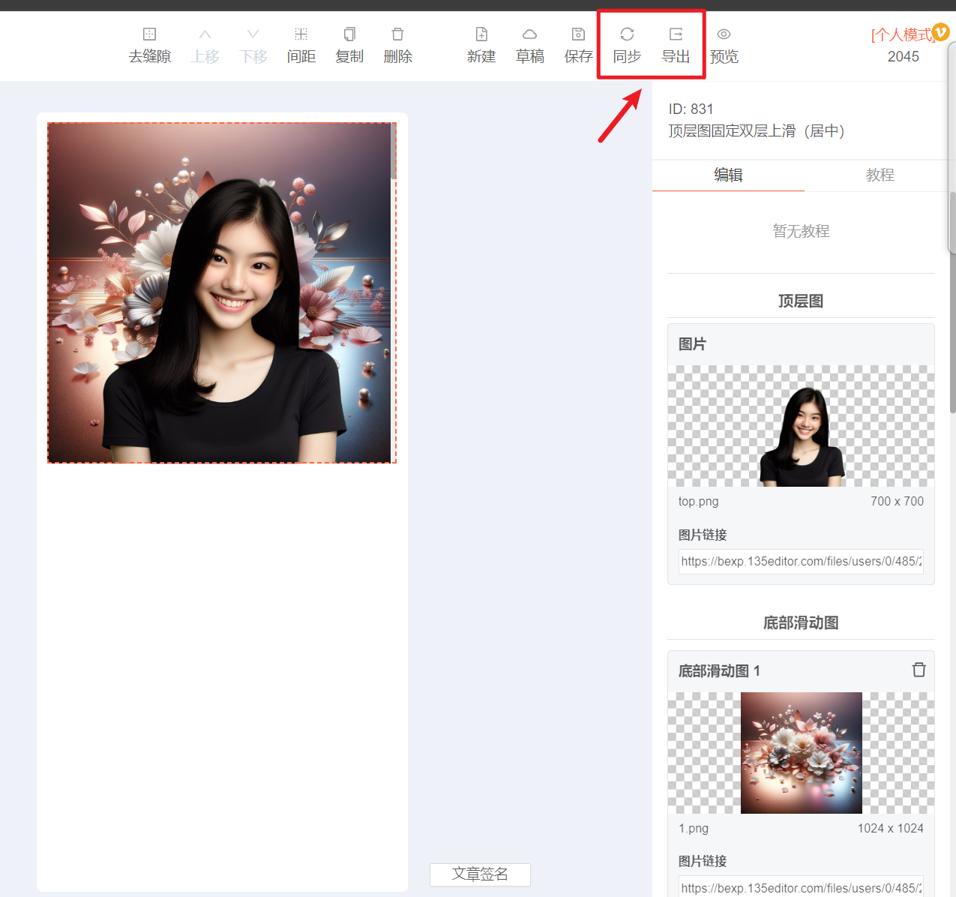956x897 pixels.
Task: Switch to the 编辑 tab
Action: coord(728,175)
